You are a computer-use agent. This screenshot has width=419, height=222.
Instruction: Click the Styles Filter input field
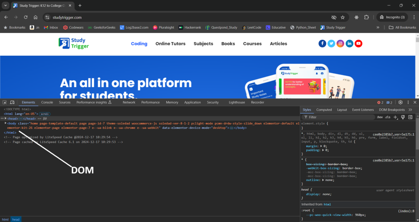(338, 117)
